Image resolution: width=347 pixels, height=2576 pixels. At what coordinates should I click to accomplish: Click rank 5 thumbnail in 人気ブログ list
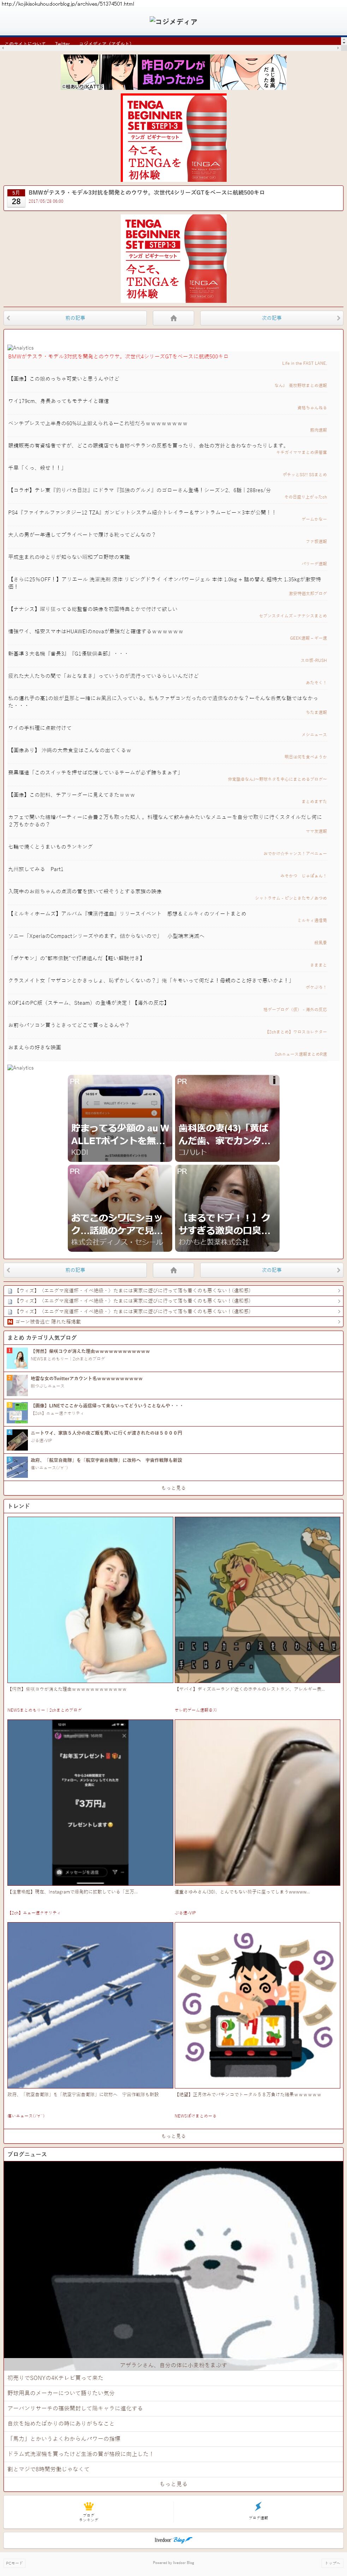pyautogui.click(x=17, y=1466)
